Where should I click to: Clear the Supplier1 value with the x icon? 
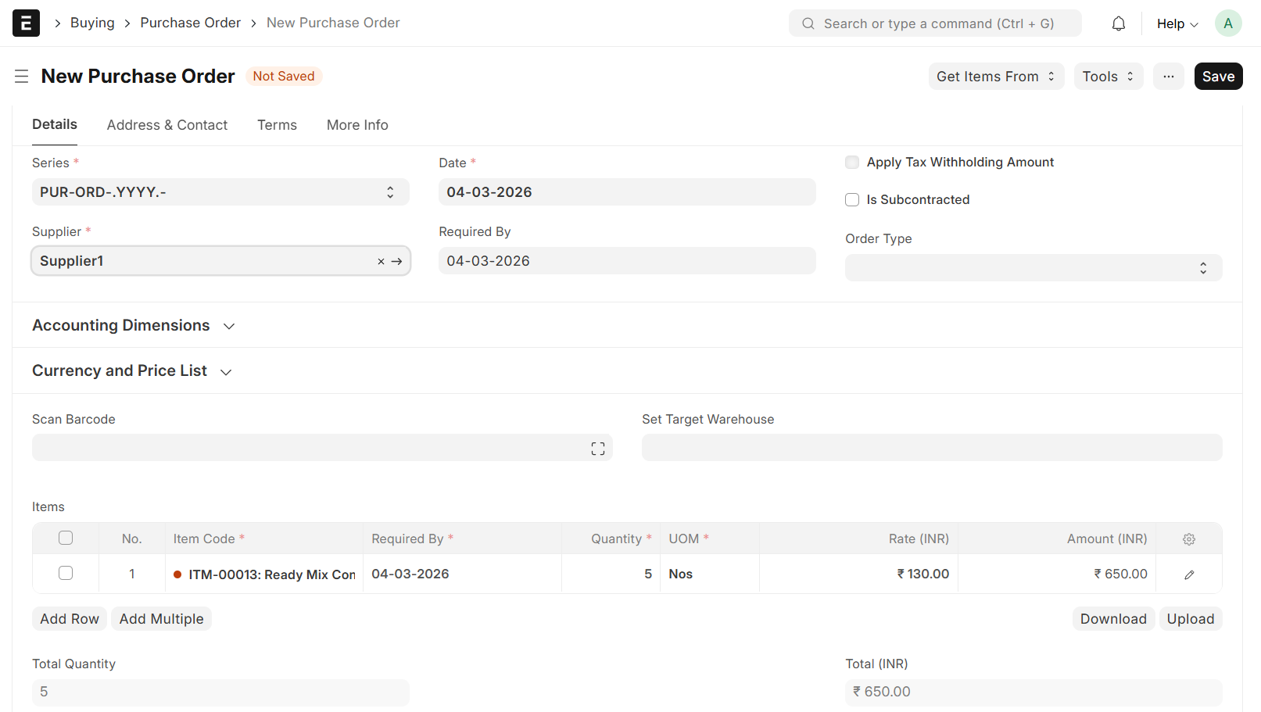381,262
